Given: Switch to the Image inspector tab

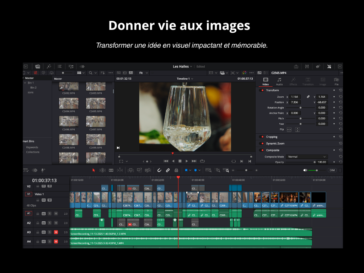Looking at the screenshot, I should point(323,82).
